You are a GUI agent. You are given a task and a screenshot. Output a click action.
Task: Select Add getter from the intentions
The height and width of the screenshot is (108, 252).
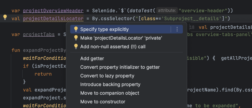(x=92, y=58)
